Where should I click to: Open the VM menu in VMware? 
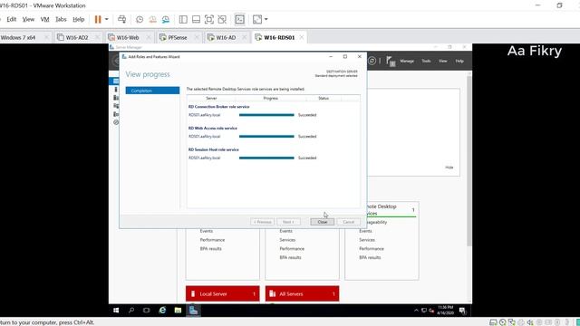pyautogui.click(x=44, y=19)
